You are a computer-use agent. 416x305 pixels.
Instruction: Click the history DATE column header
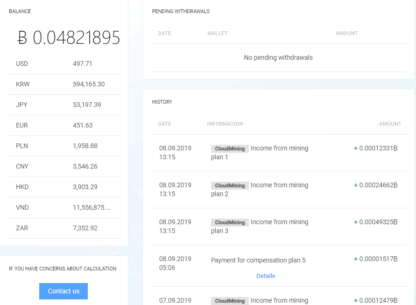click(x=164, y=124)
